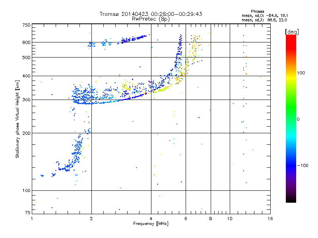
Task: Click the '[deg]' colorbar unit label
Action: pyautogui.click(x=292, y=32)
